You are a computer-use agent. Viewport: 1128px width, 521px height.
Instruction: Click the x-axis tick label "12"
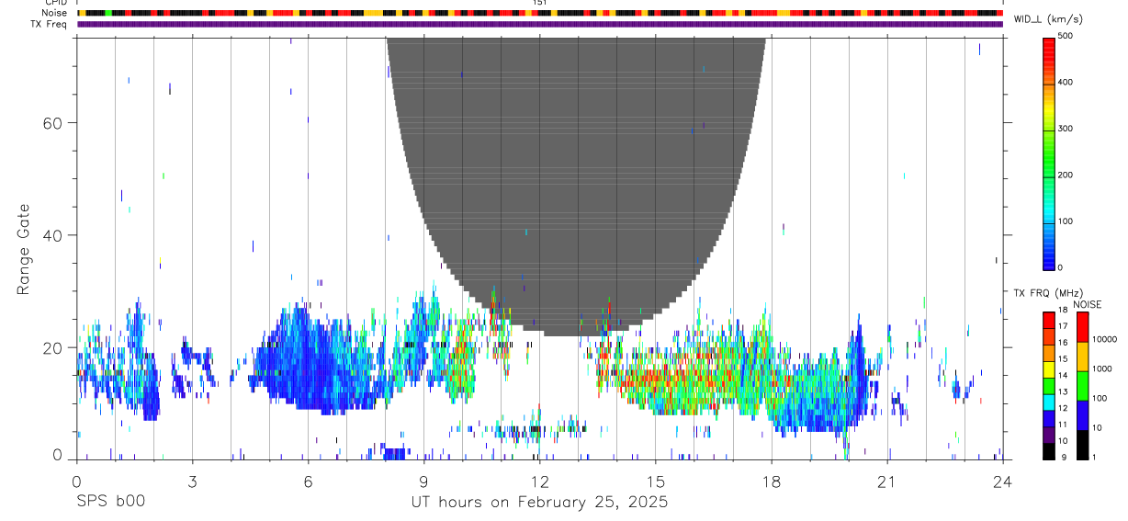[x=539, y=481]
